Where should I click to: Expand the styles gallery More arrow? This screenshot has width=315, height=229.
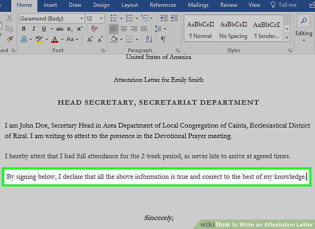point(287,38)
